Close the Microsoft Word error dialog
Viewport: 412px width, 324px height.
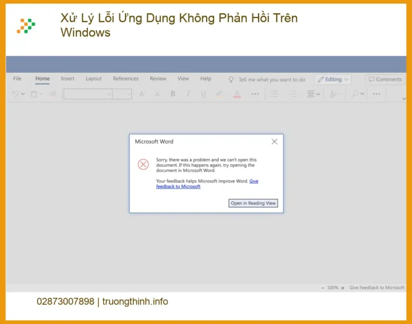[274, 142]
